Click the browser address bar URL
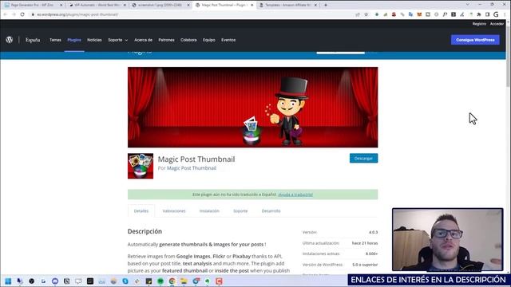Viewport: 511px width, 287px height. pos(77,14)
